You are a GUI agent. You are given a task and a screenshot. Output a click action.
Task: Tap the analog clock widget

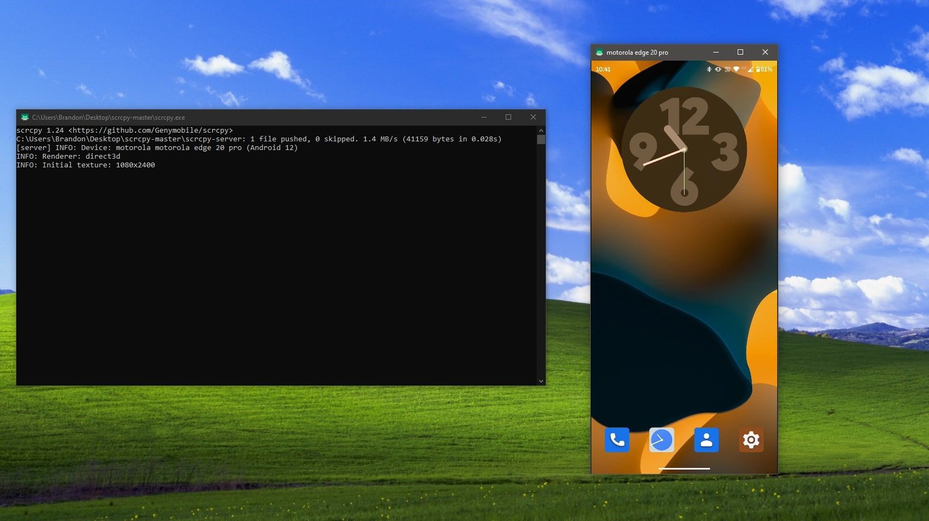coord(684,149)
